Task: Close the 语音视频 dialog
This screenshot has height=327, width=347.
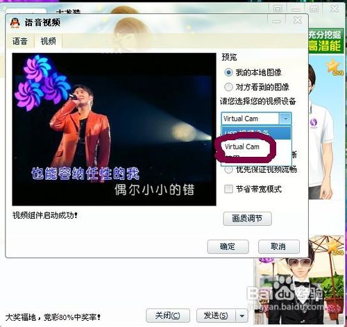Action: click(x=297, y=21)
